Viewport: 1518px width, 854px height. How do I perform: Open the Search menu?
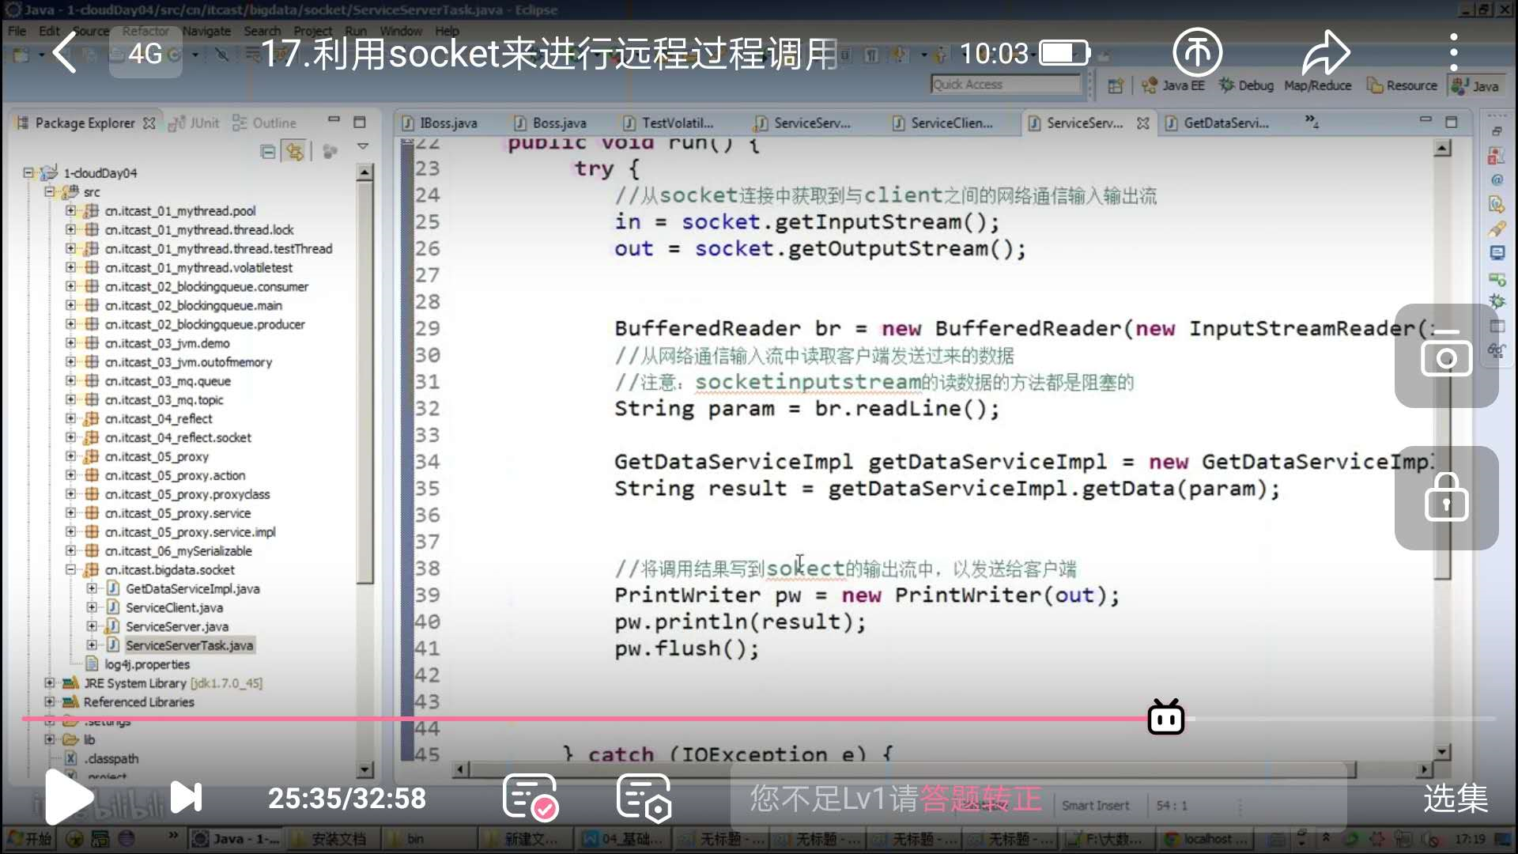point(262,31)
